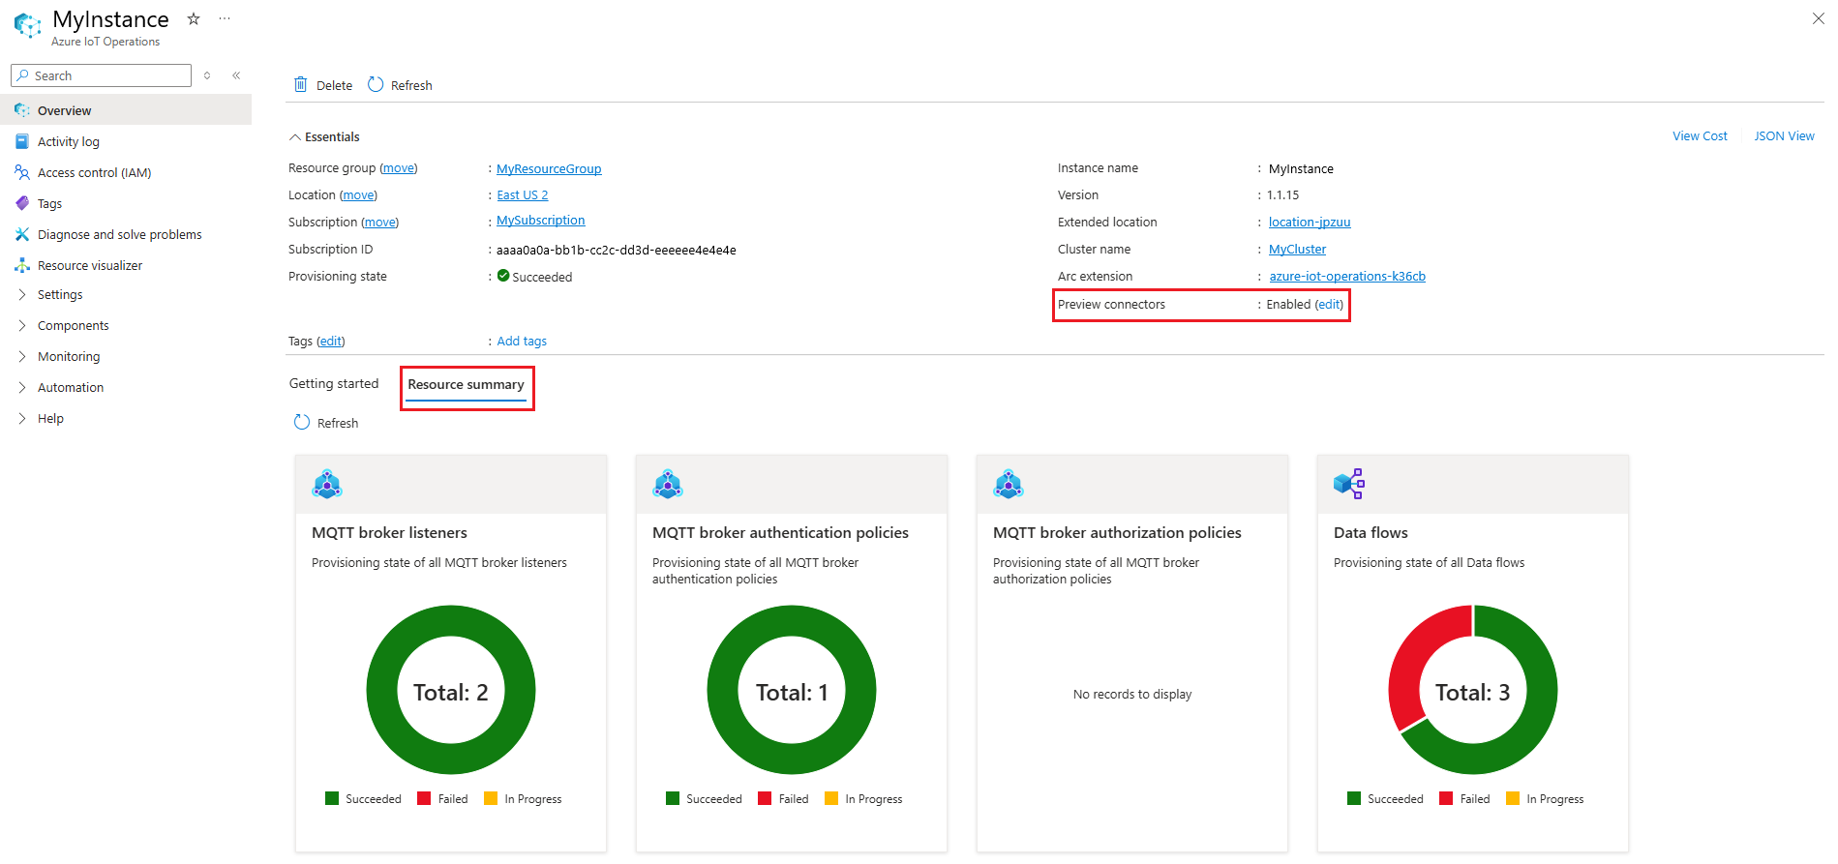The image size is (1838, 864).
Task: Collapse the Essentials section
Action: click(324, 136)
